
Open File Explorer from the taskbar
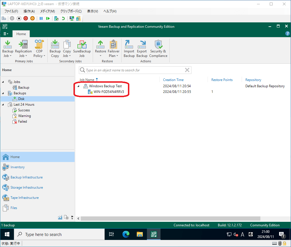click(140, 235)
